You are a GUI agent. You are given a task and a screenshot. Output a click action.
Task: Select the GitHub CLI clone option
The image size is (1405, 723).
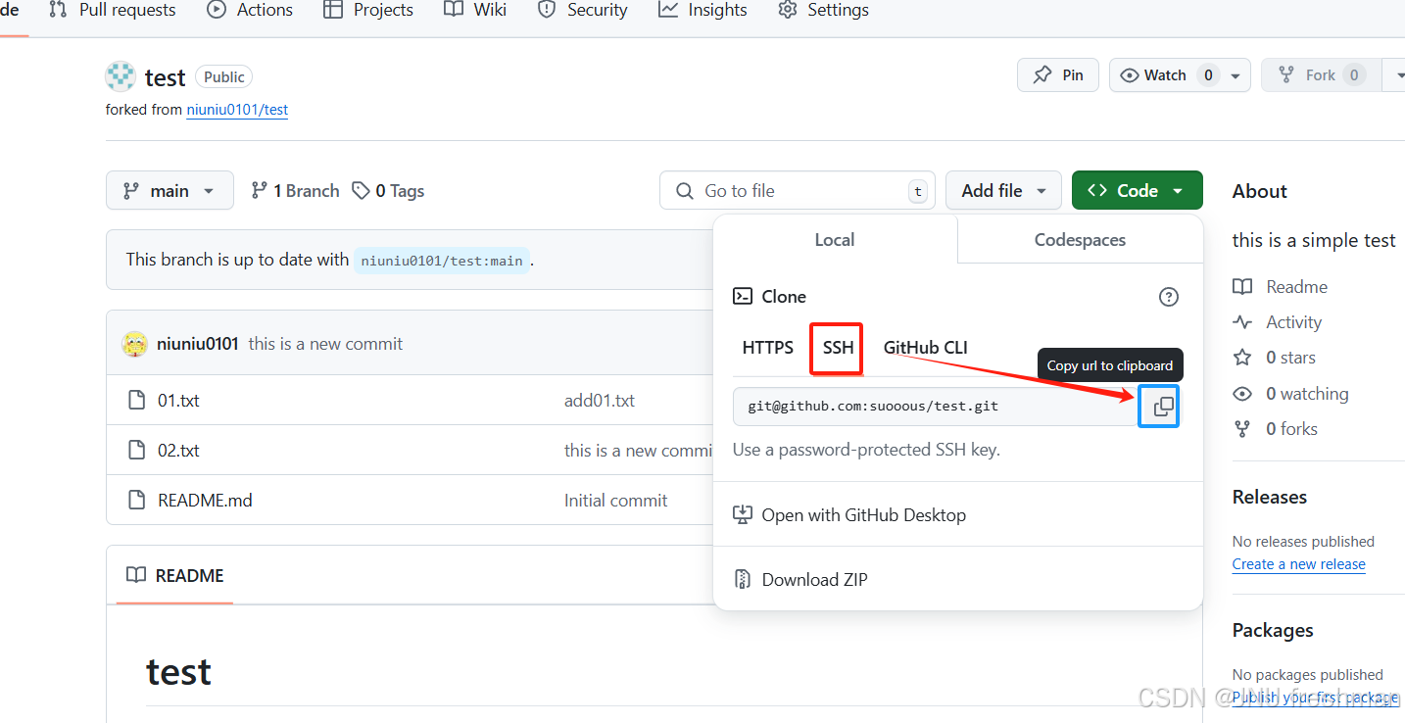(926, 347)
